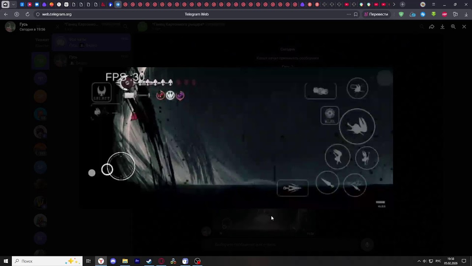
Task: Select the active Telegram tab
Action: point(118,4)
